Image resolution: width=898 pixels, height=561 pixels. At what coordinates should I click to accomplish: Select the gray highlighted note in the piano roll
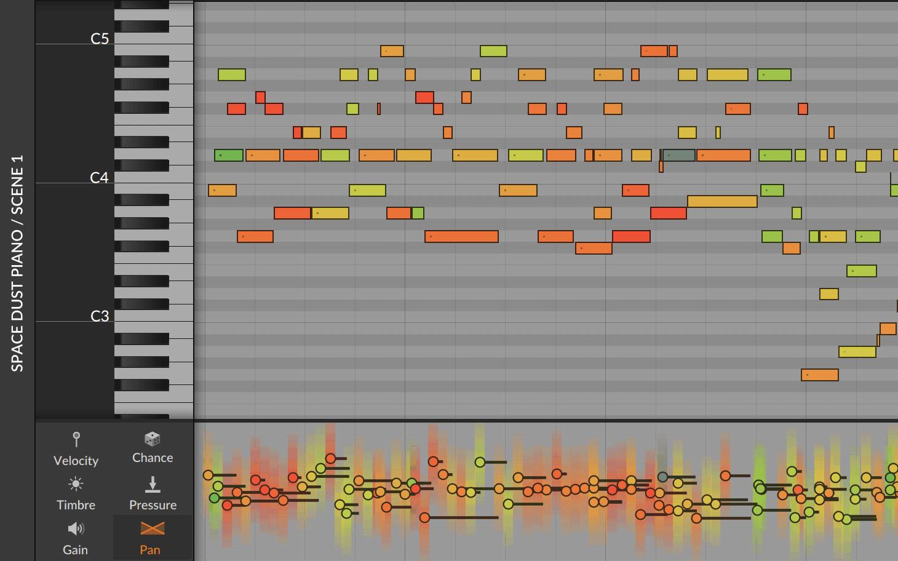tap(679, 156)
